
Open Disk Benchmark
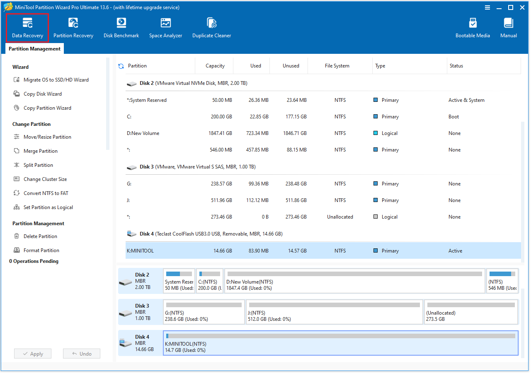121,27
